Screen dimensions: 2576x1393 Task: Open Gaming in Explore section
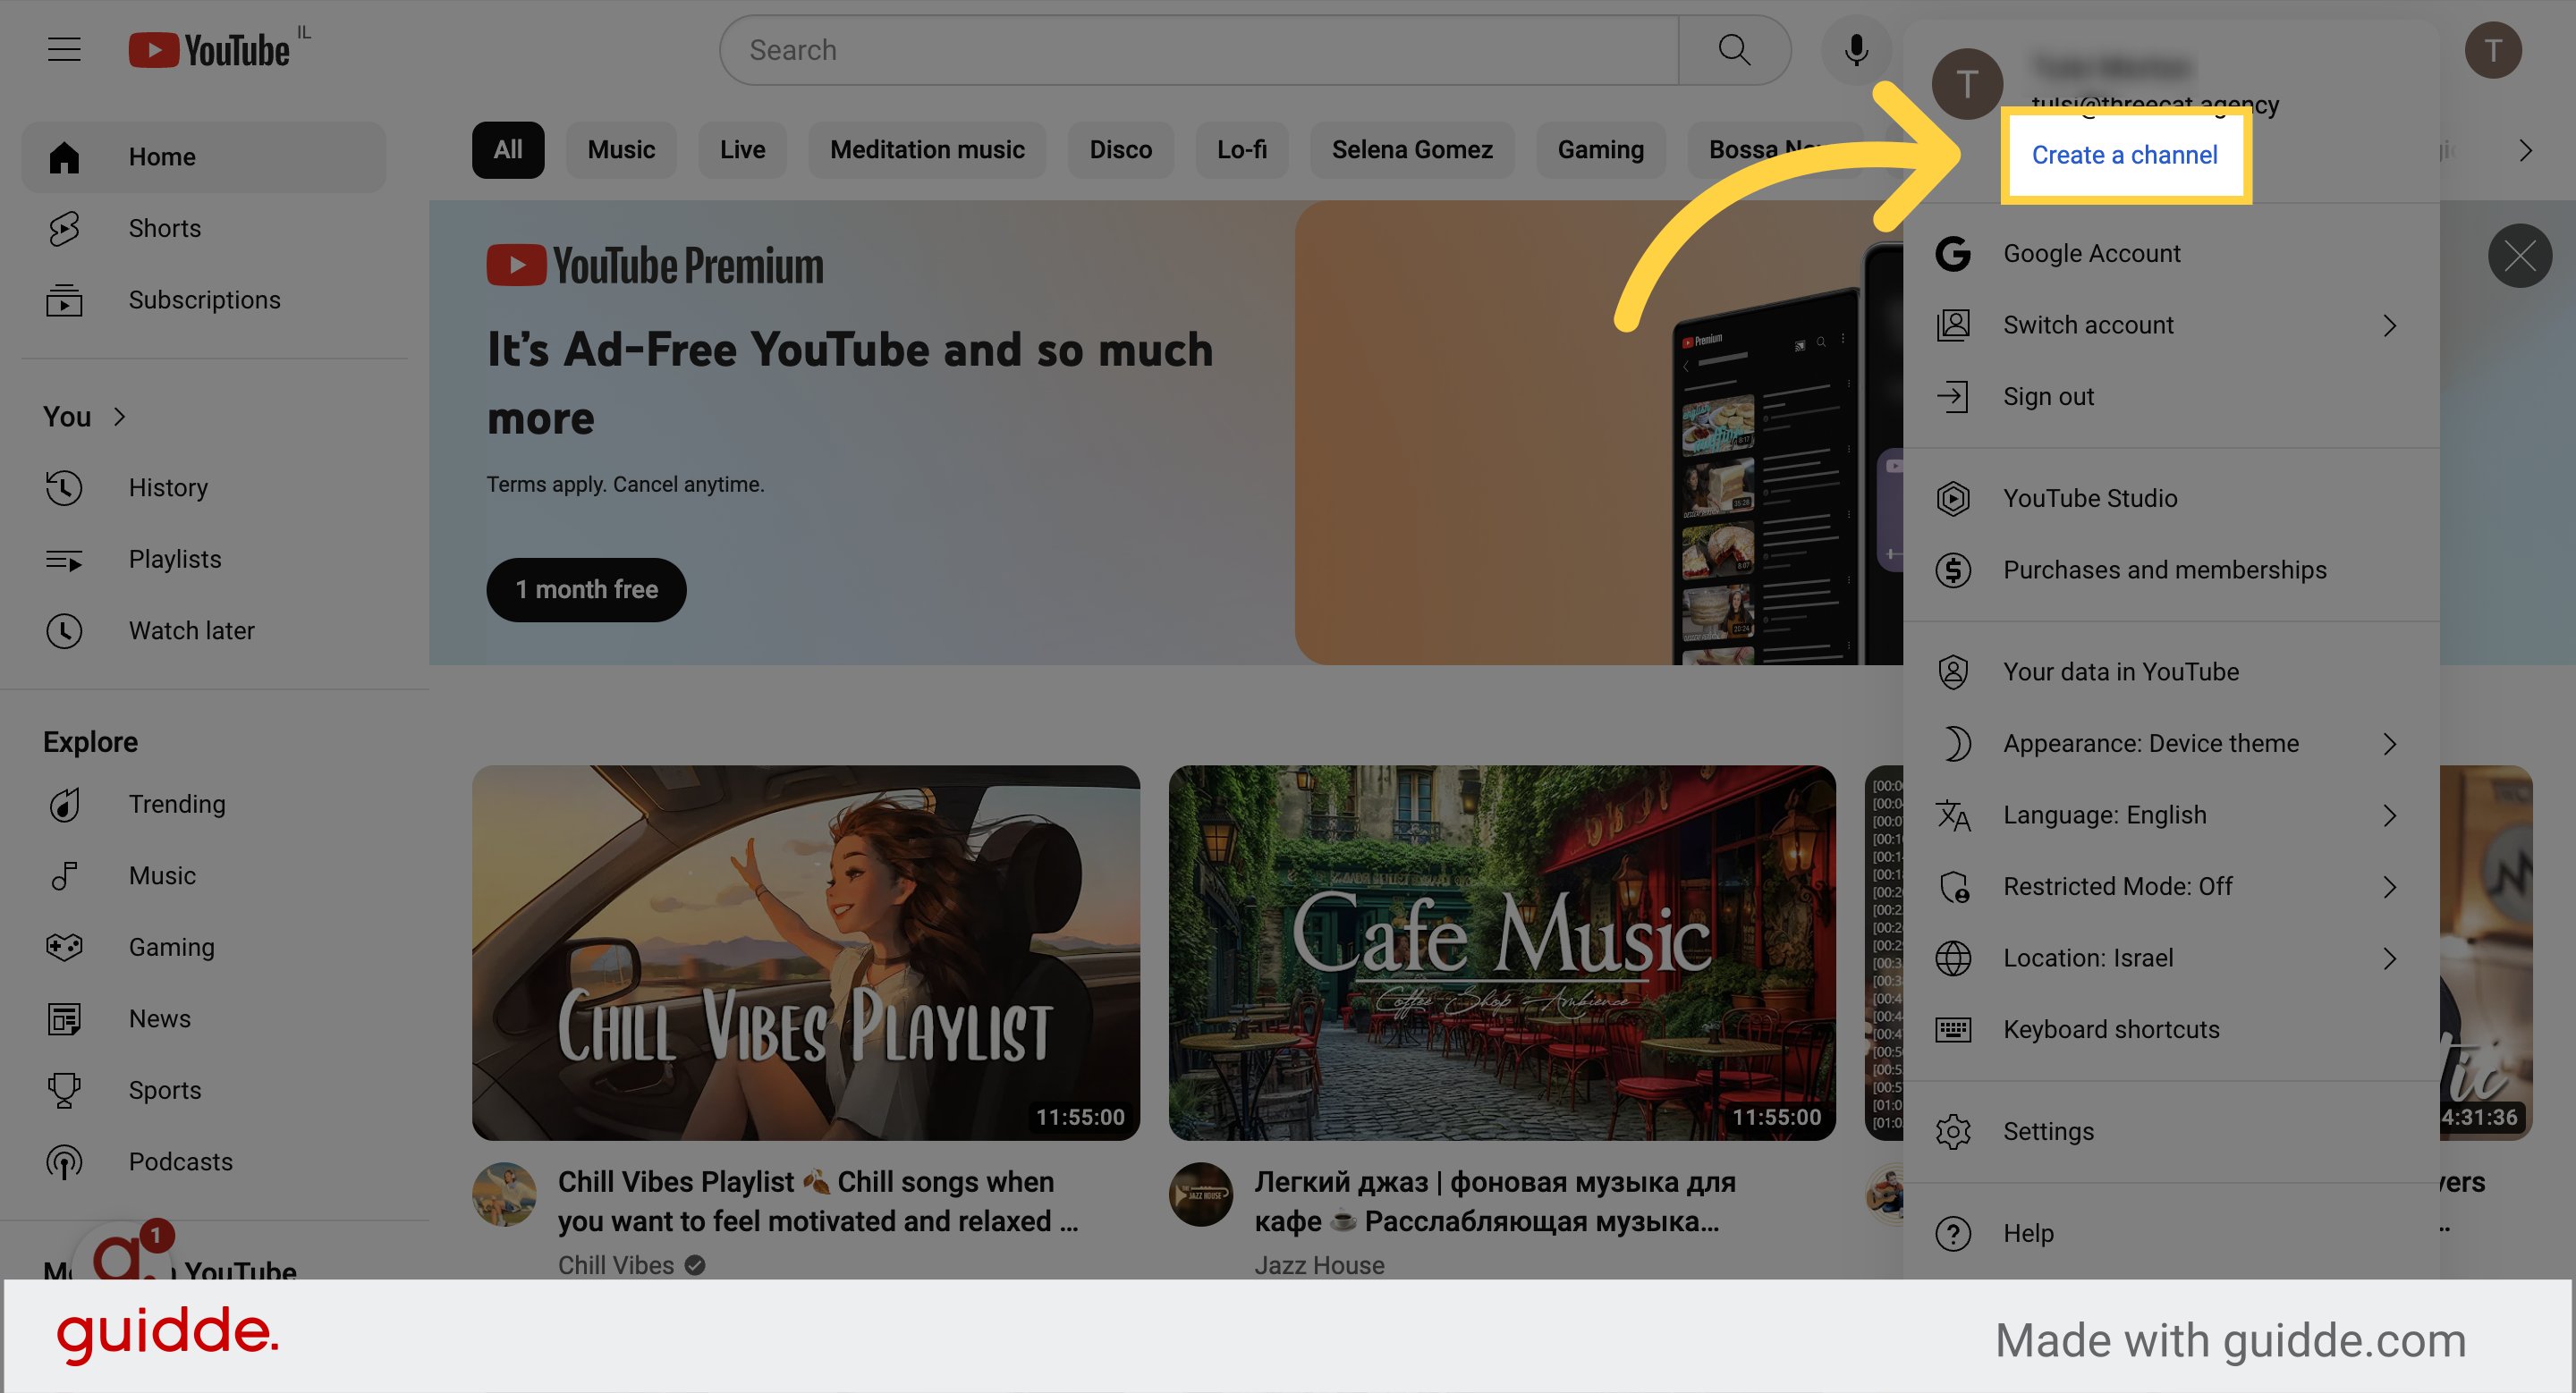204,948
